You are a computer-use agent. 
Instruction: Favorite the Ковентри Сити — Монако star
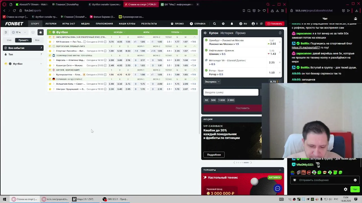point(50,65)
